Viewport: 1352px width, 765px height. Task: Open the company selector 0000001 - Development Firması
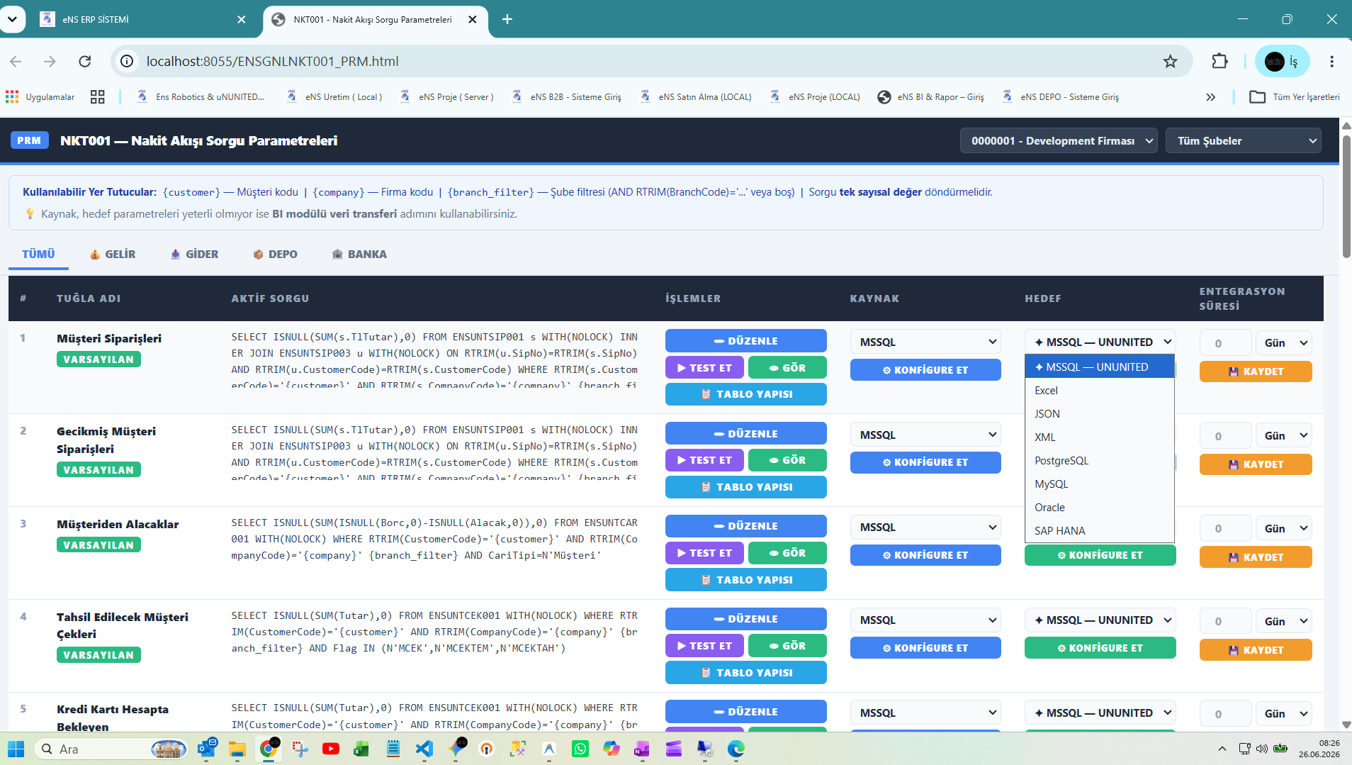click(1059, 140)
